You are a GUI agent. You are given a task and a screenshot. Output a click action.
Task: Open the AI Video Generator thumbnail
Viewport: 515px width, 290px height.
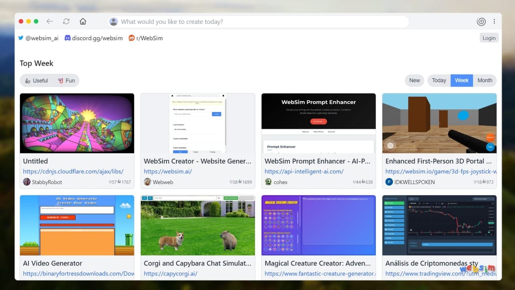77,225
